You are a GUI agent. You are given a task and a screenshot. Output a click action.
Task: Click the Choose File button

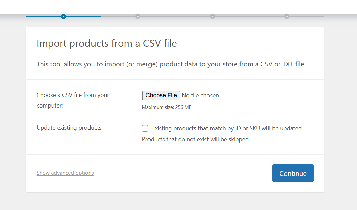point(161,95)
